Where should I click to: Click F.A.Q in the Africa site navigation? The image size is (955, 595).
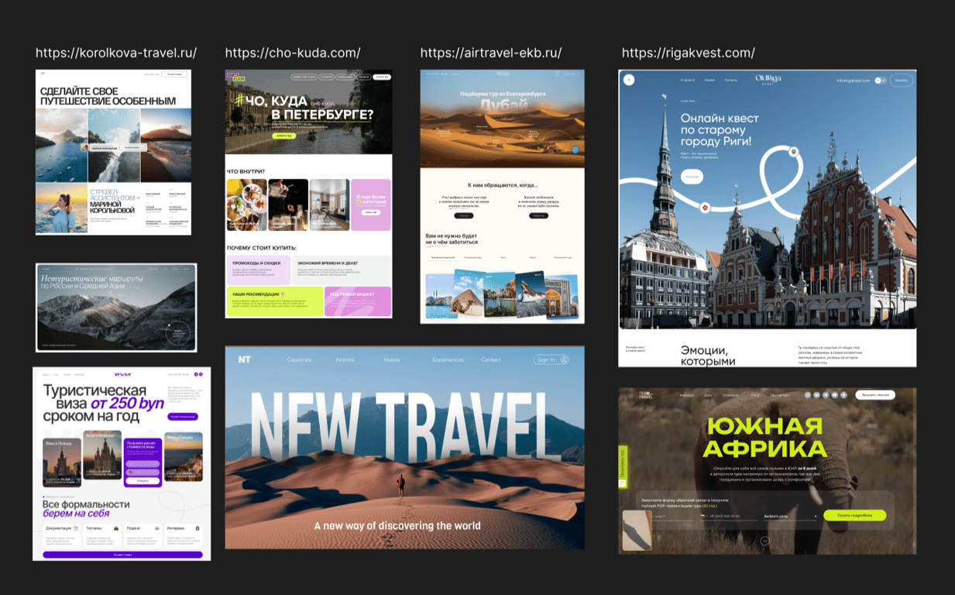click(755, 395)
